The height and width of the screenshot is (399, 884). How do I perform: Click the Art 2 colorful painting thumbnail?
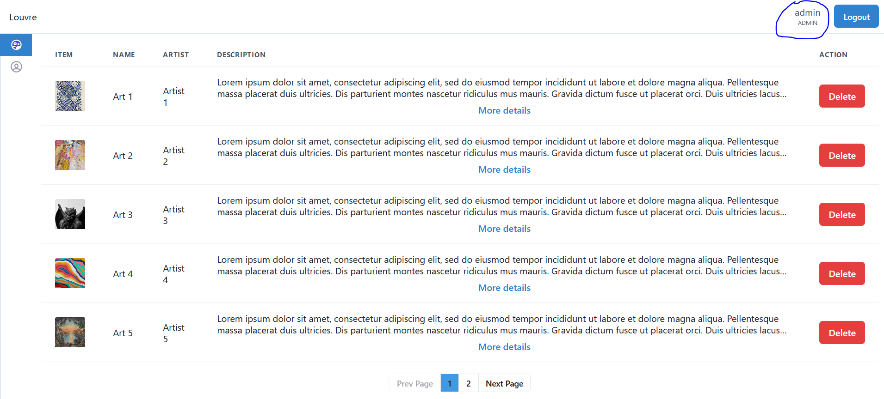click(70, 155)
